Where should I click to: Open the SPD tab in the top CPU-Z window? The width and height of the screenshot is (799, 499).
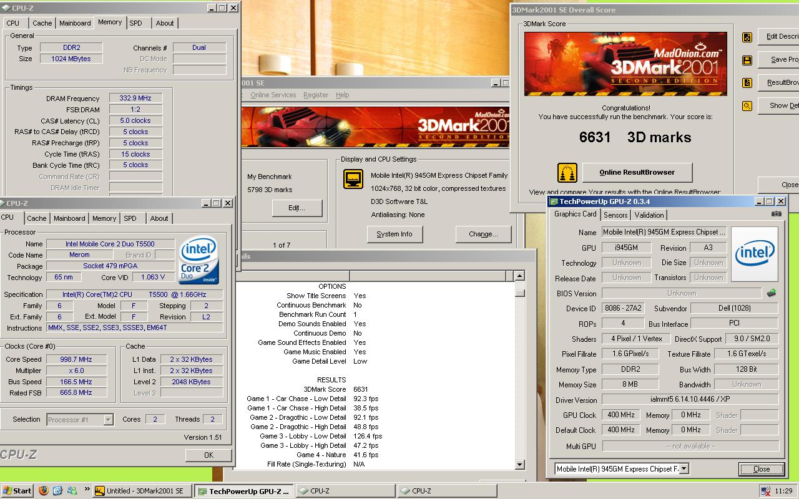click(136, 23)
